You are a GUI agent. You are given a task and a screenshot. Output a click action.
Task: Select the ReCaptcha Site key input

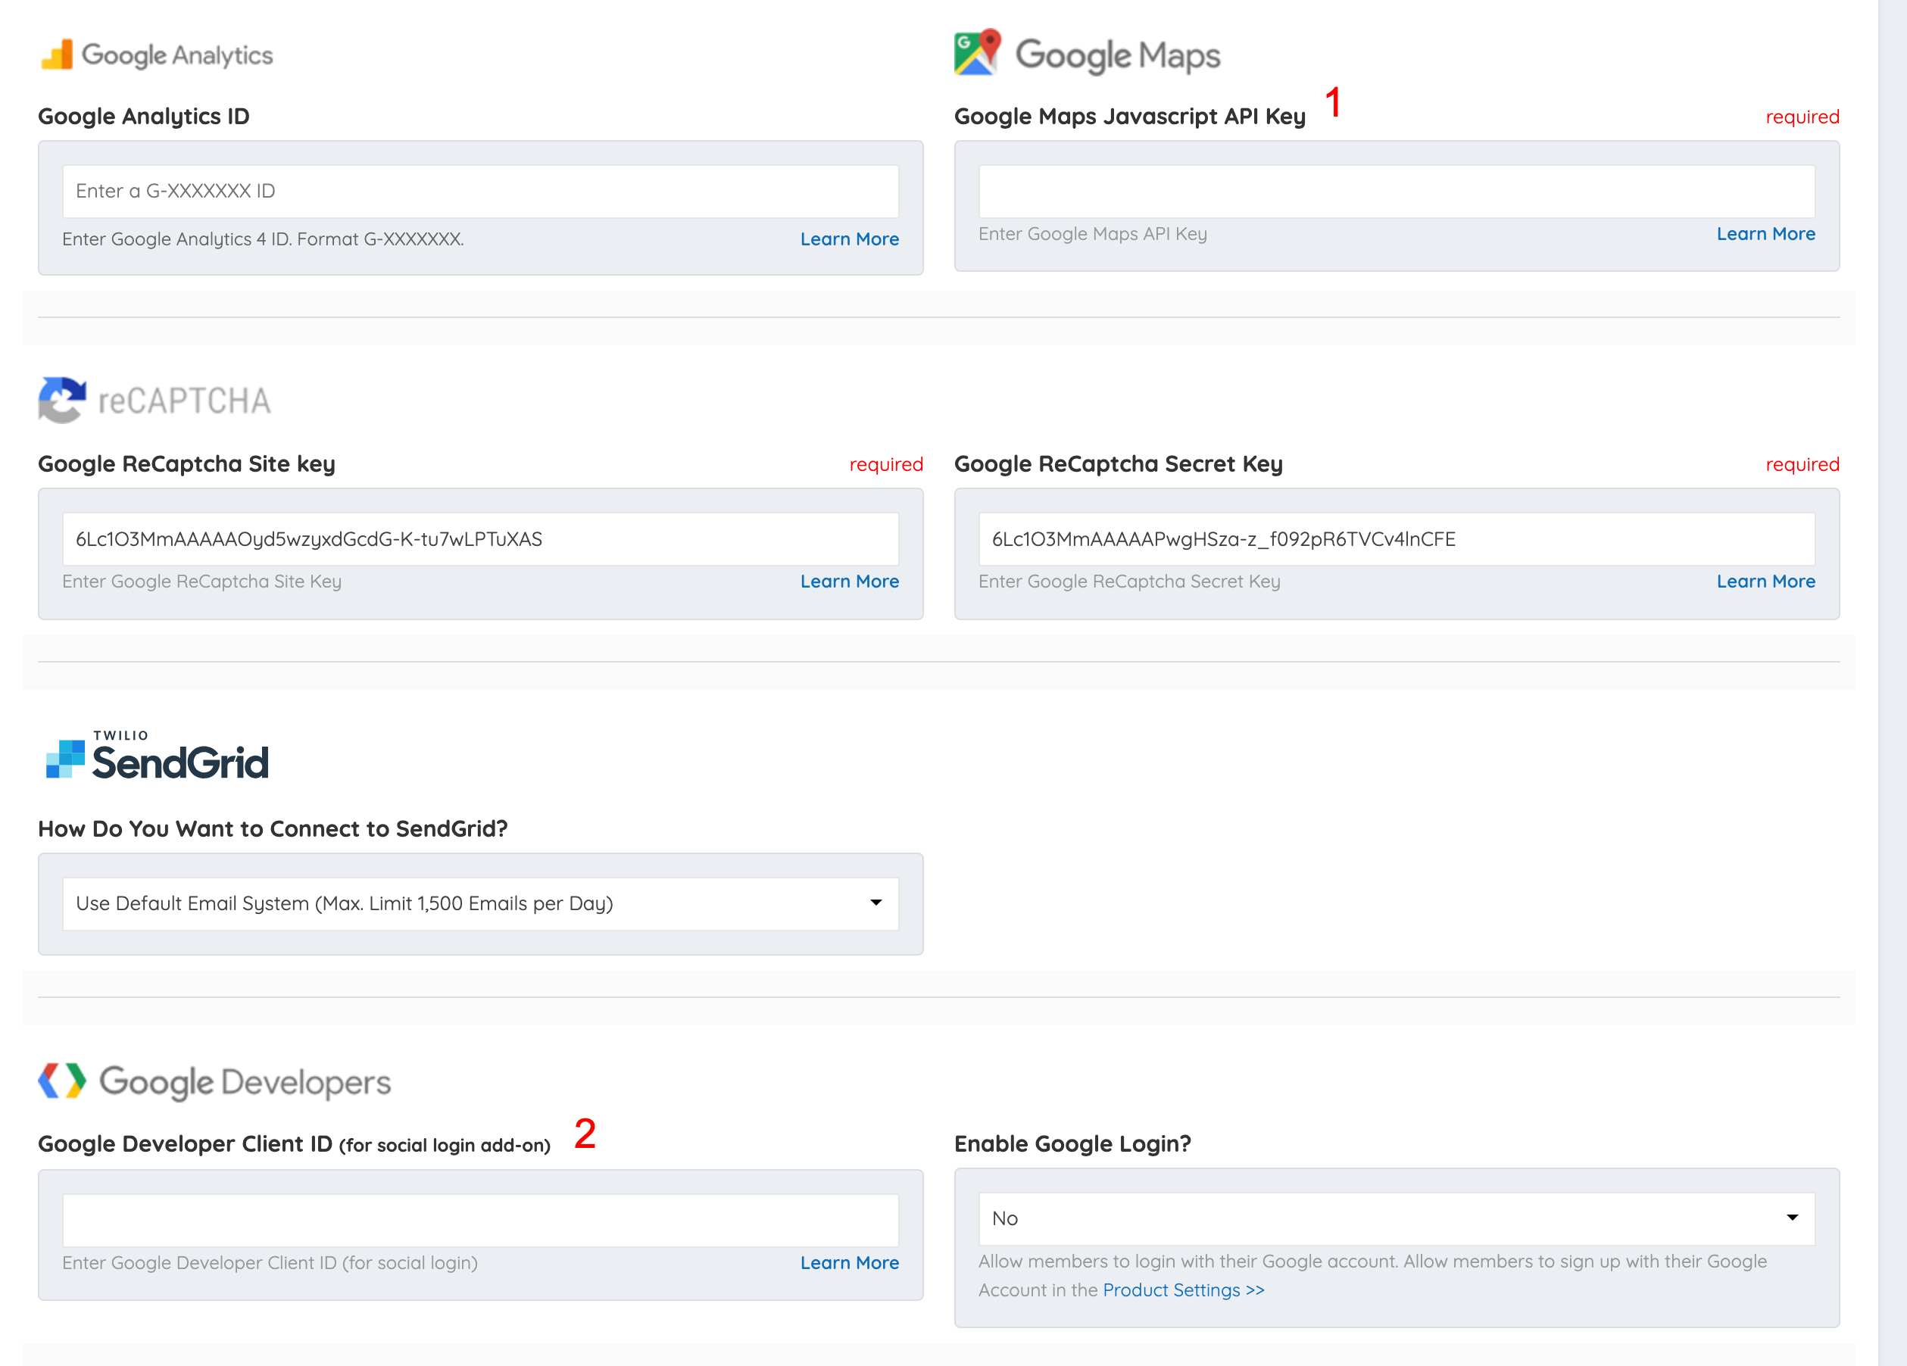pos(480,539)
